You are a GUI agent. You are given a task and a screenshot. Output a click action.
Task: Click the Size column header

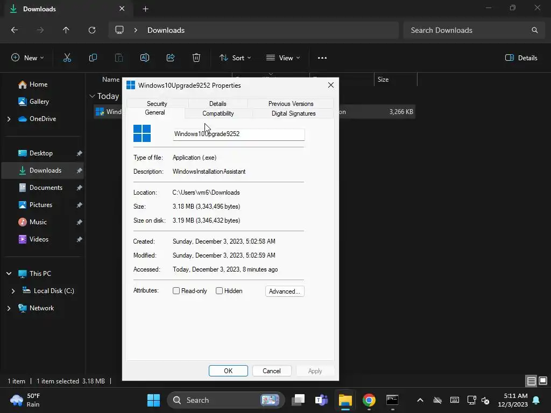pos(395,80)
